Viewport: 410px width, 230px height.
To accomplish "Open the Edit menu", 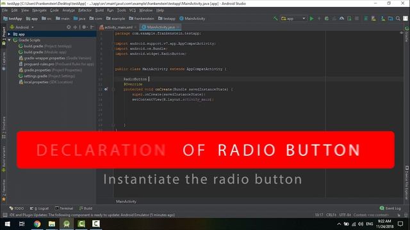I will coord(14,10).
